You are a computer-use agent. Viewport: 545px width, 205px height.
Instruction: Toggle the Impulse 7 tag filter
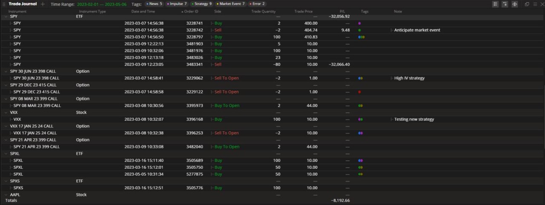click(x=177, y=4)
